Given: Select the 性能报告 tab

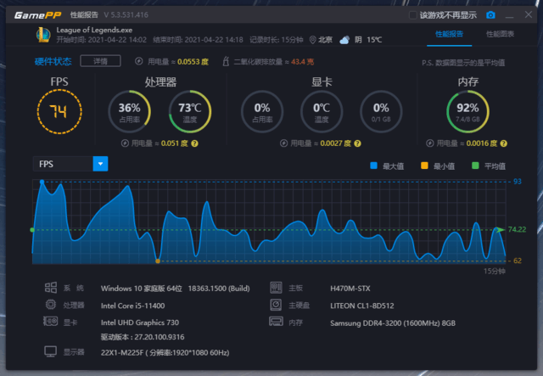Looking at the screenshot, I should [x=450, y=34].
